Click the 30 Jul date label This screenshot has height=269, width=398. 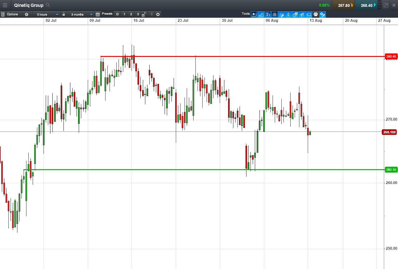tap(227, 21)
